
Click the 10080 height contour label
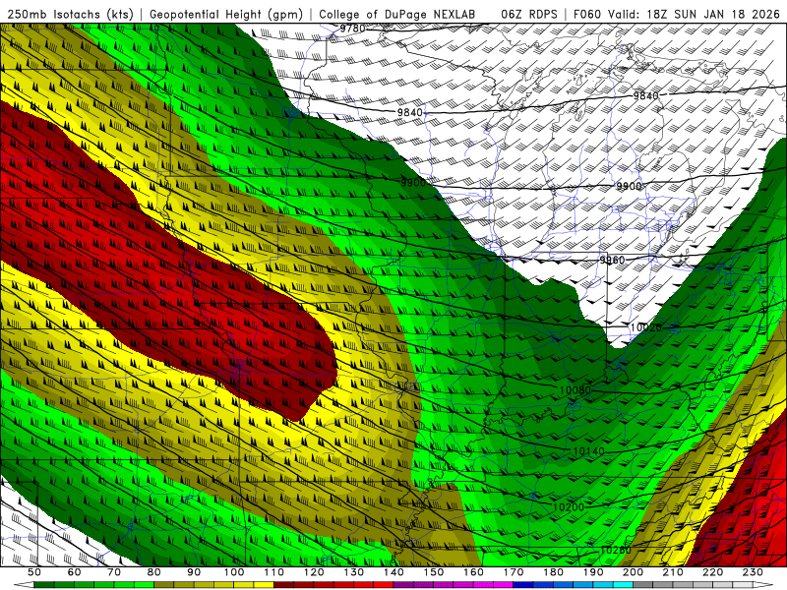point(575,389)
